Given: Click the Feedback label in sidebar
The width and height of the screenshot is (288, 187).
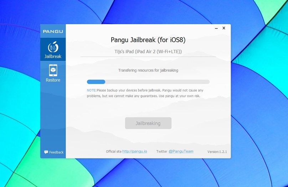Looking at the screenshot, I should 56,152.
